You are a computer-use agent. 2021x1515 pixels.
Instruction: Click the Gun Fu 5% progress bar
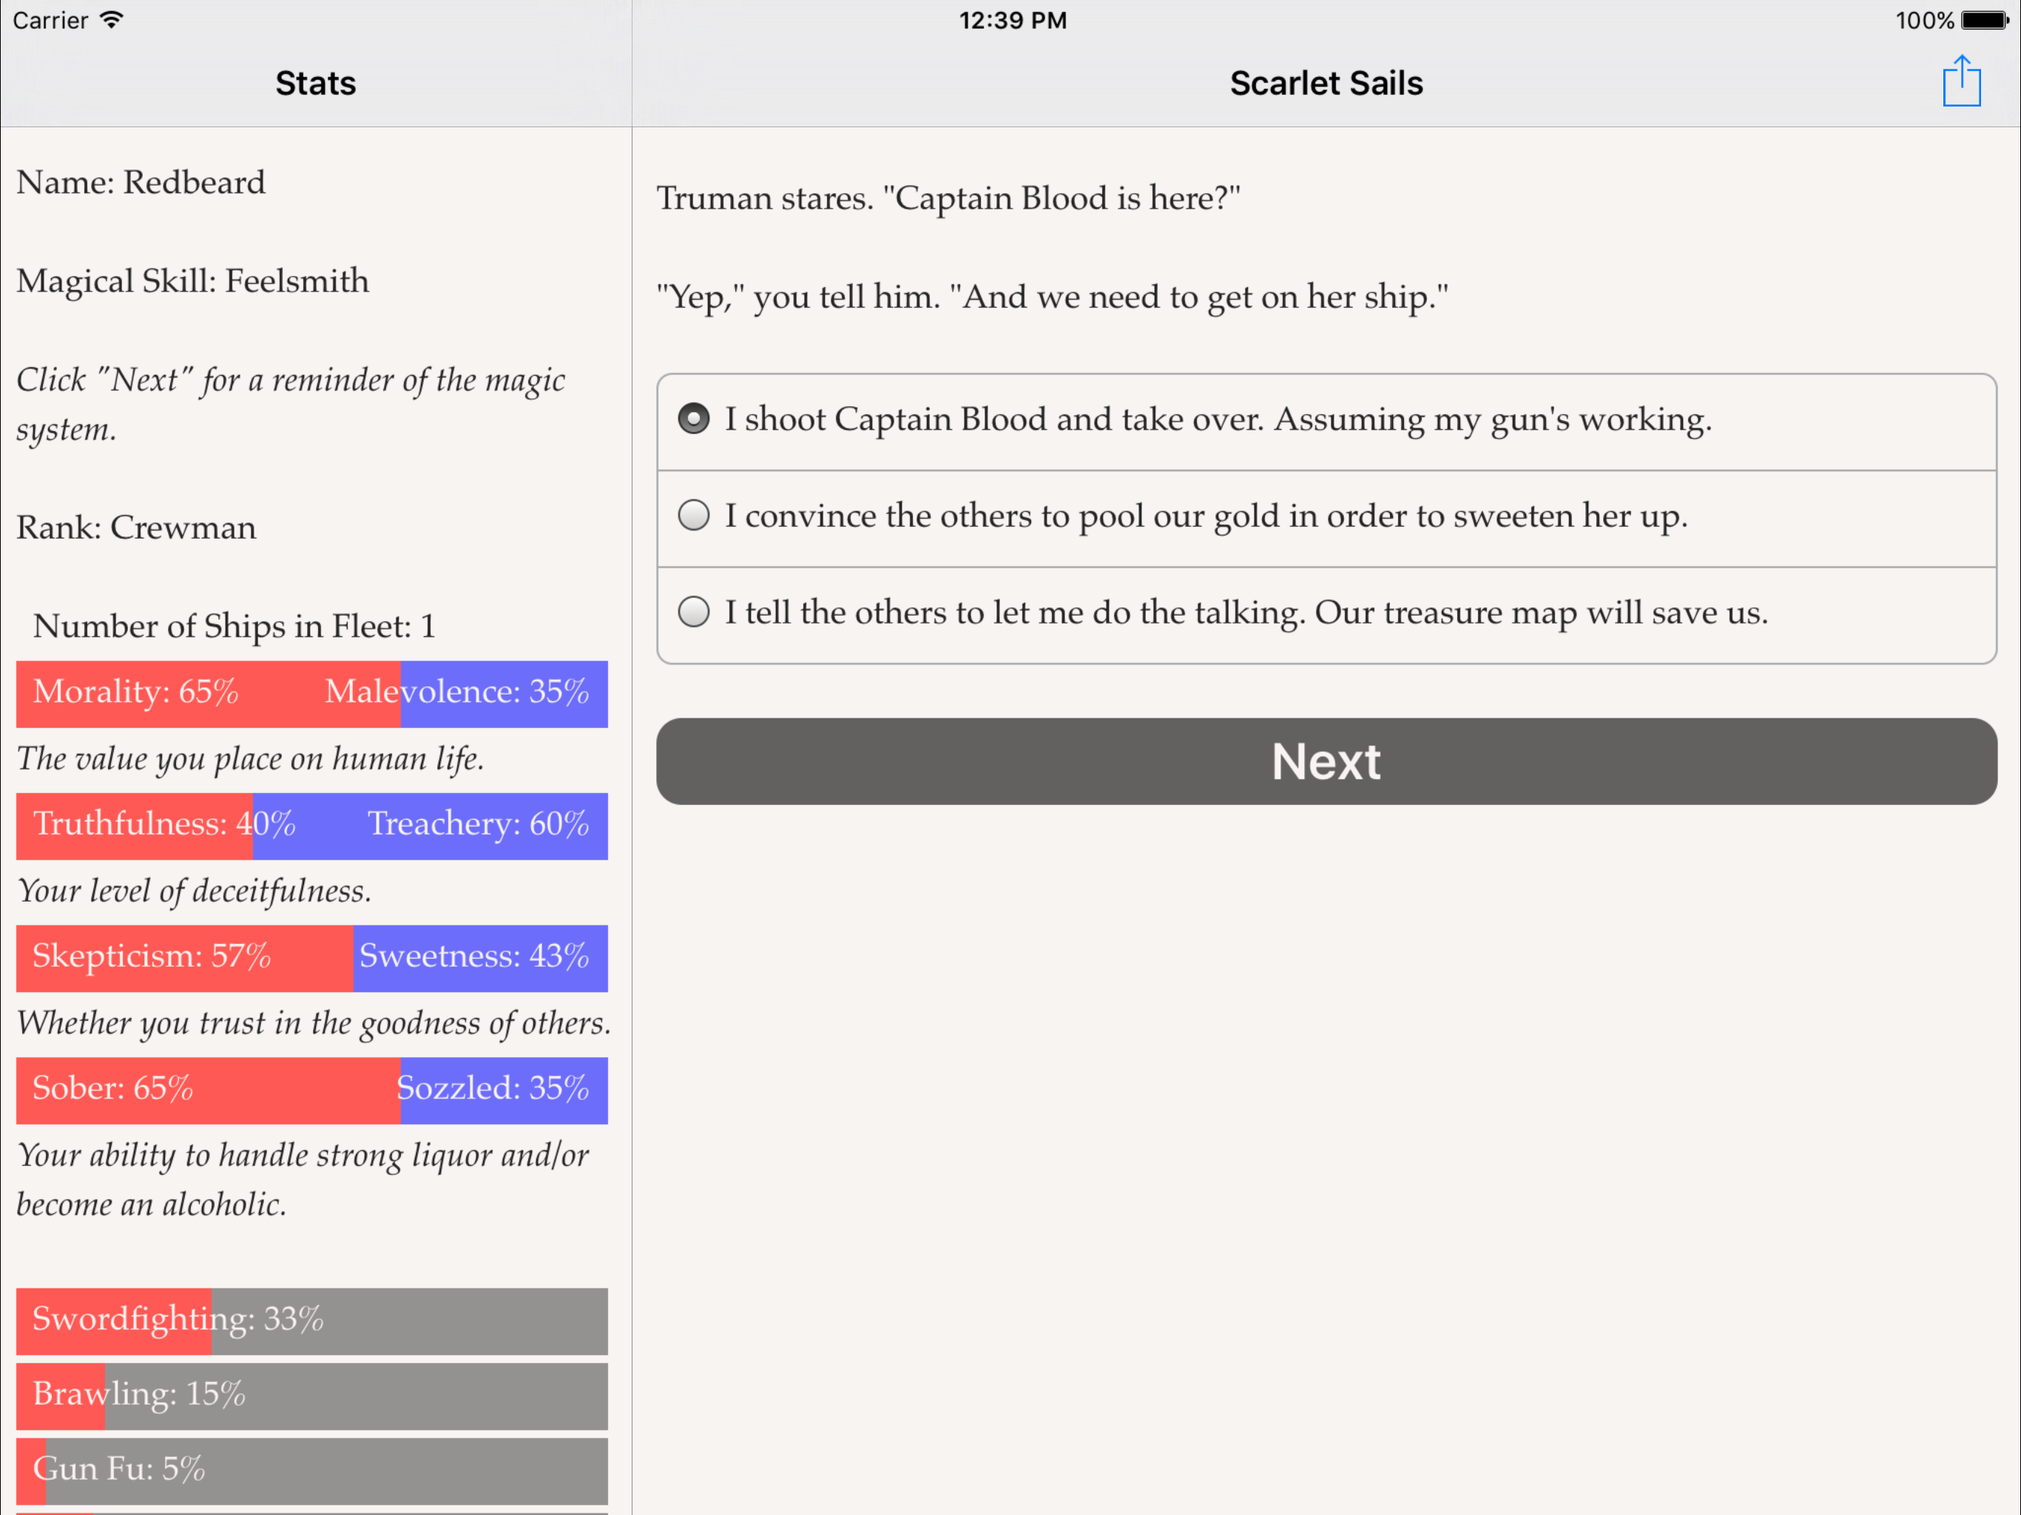tap(311, 1469)
